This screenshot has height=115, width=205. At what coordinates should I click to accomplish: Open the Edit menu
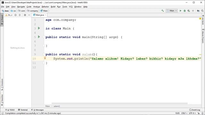click(8, 7)
